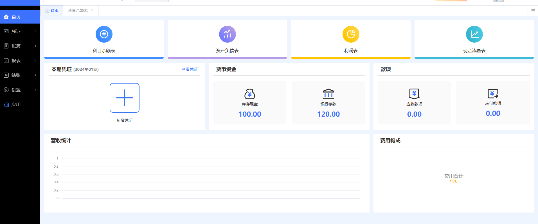Screen dimensions: 538x224
Task: Click the 库存现金 amount 100.00
Action: click(250, 114)
